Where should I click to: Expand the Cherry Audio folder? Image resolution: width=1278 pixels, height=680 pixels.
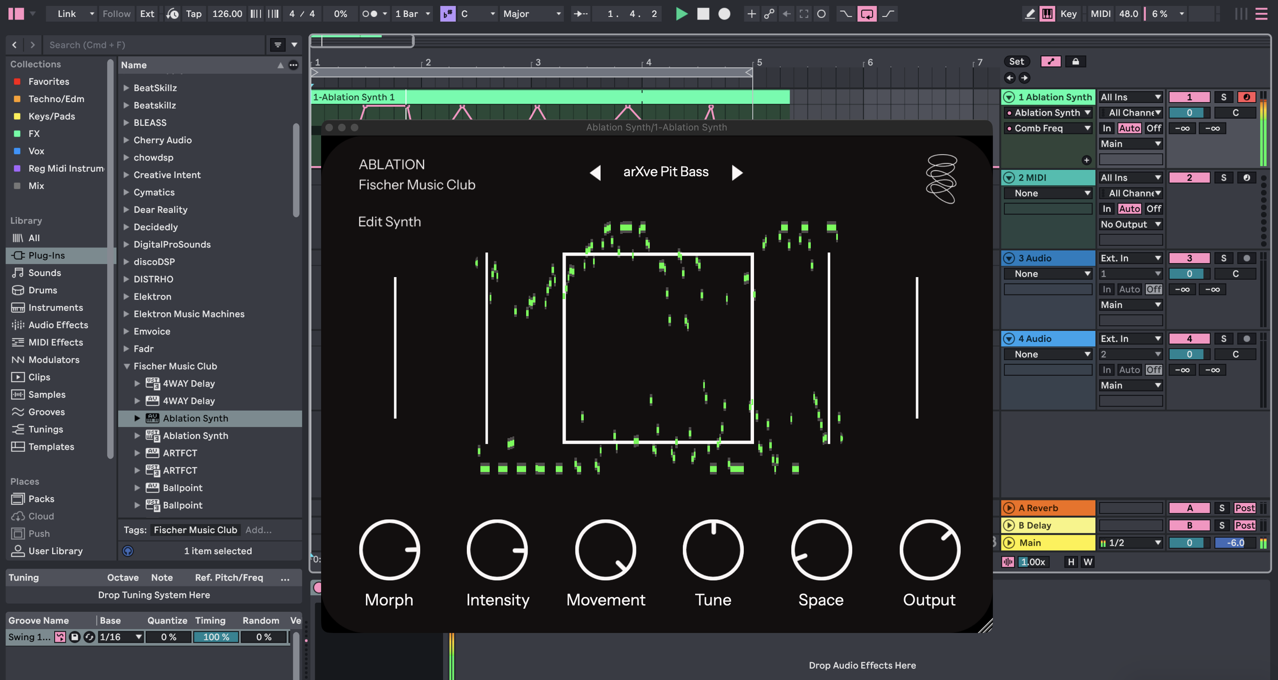[x=126, y=140]
